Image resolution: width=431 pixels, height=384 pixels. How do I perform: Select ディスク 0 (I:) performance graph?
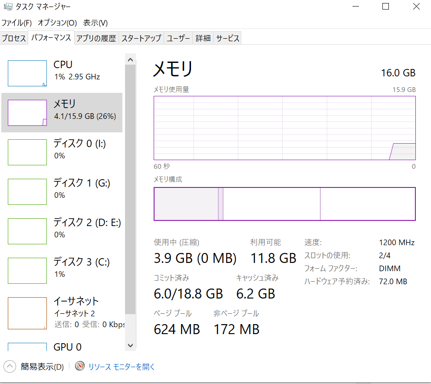(27, 152)
